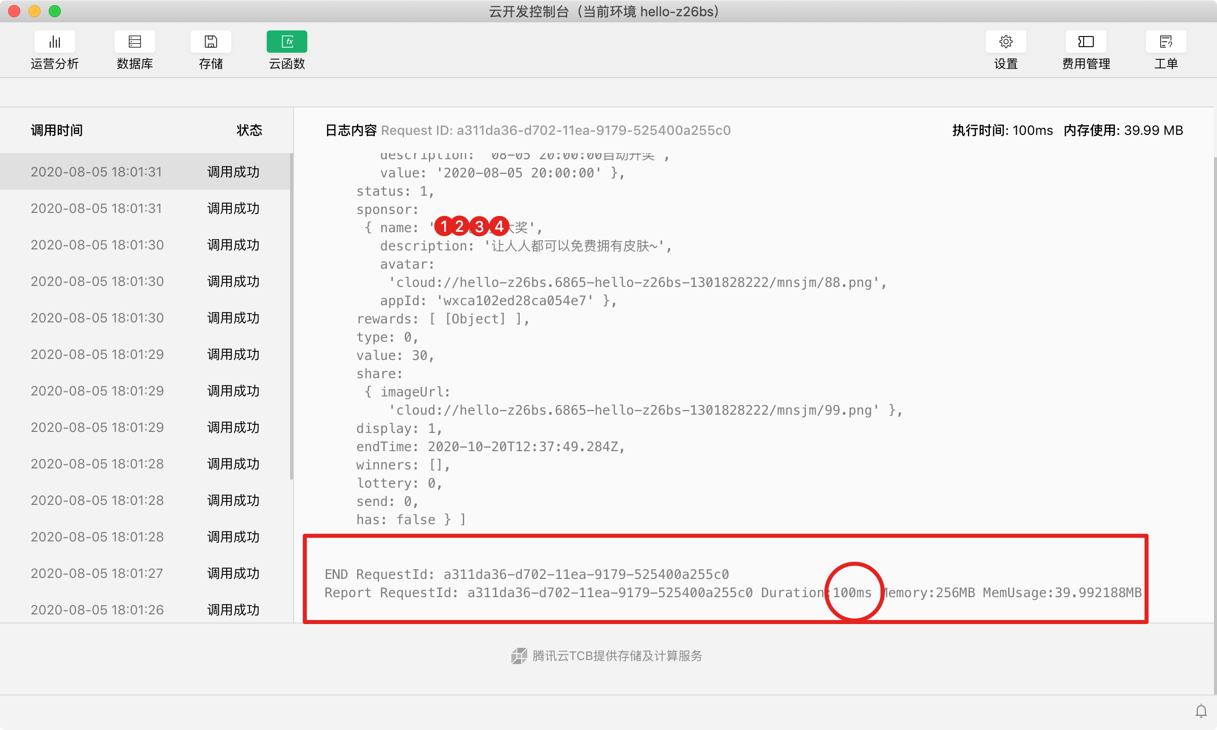Click the green macOS fullscreen button
This screenshot has height=730, width=1217.
(x=55, y=11)
